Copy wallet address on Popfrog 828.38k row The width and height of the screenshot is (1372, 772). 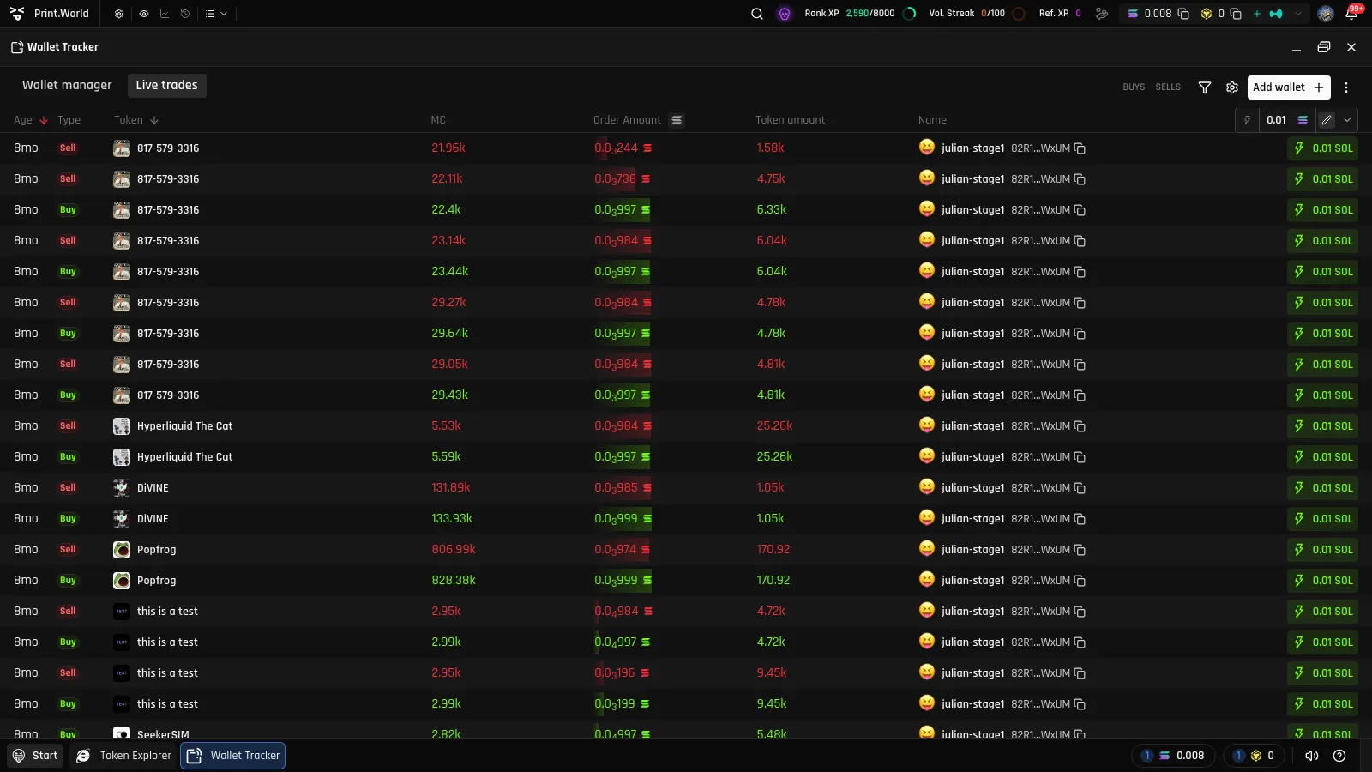tap(1080, 581)
